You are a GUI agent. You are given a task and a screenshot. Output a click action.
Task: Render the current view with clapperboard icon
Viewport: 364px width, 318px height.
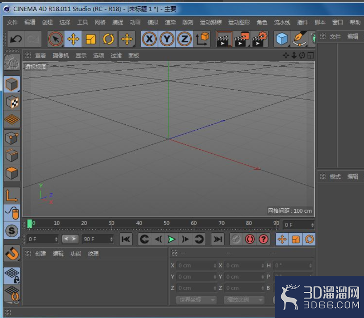coord(224,39)
